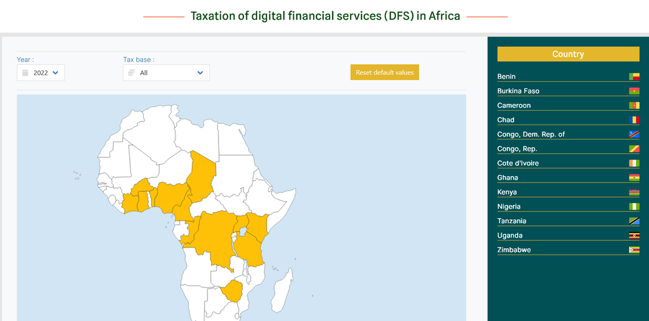Click the calendar icon in Year selector
Image resolution: width=649 pixels, height=321 pixels.
(25, 73)
